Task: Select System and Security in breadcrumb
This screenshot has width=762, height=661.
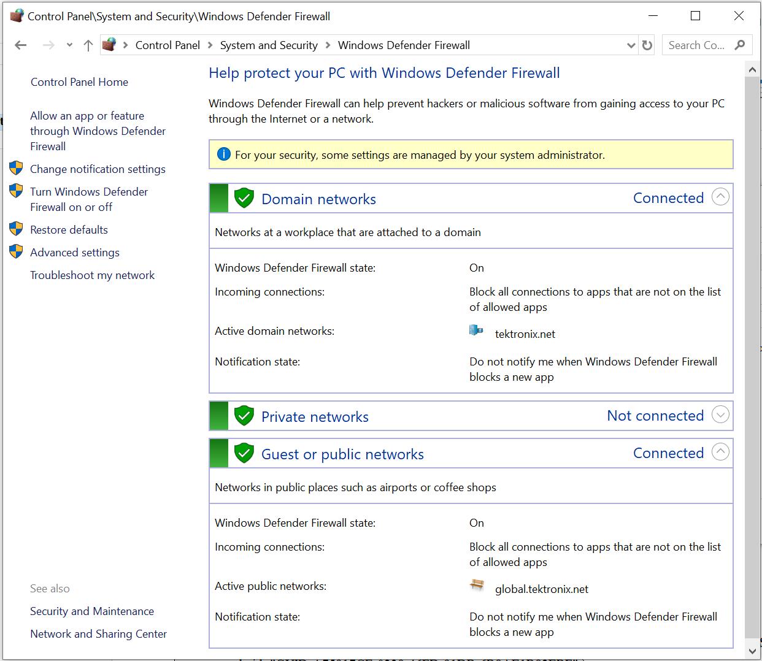Action: pyautogui.click(x=269, y=45)
